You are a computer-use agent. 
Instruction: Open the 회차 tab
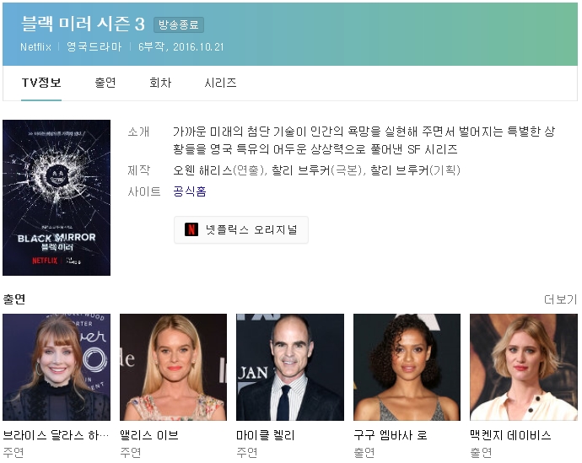coord(160,83)
